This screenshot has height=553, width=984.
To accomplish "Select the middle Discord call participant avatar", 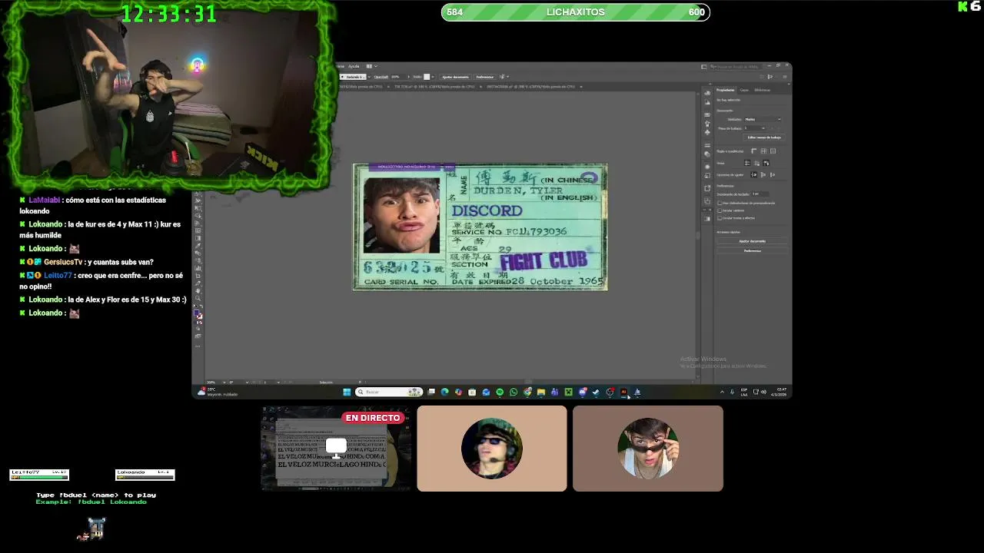I will pyautogui.click(x=492, y=449).
